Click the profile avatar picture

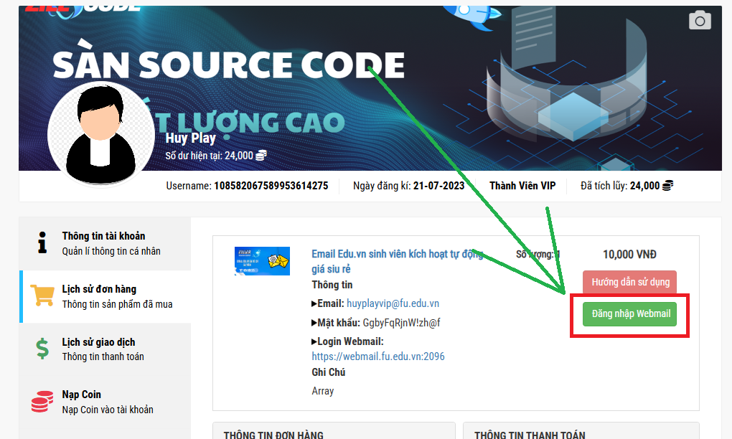click(x=92, y=134)
